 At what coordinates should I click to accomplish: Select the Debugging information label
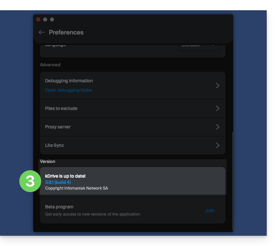69,81
